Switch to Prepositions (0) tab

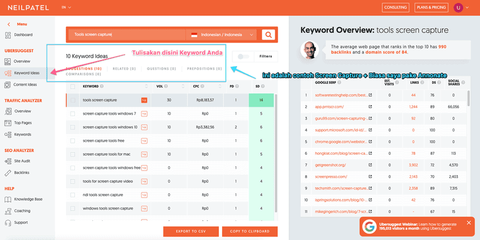(205, 69)
